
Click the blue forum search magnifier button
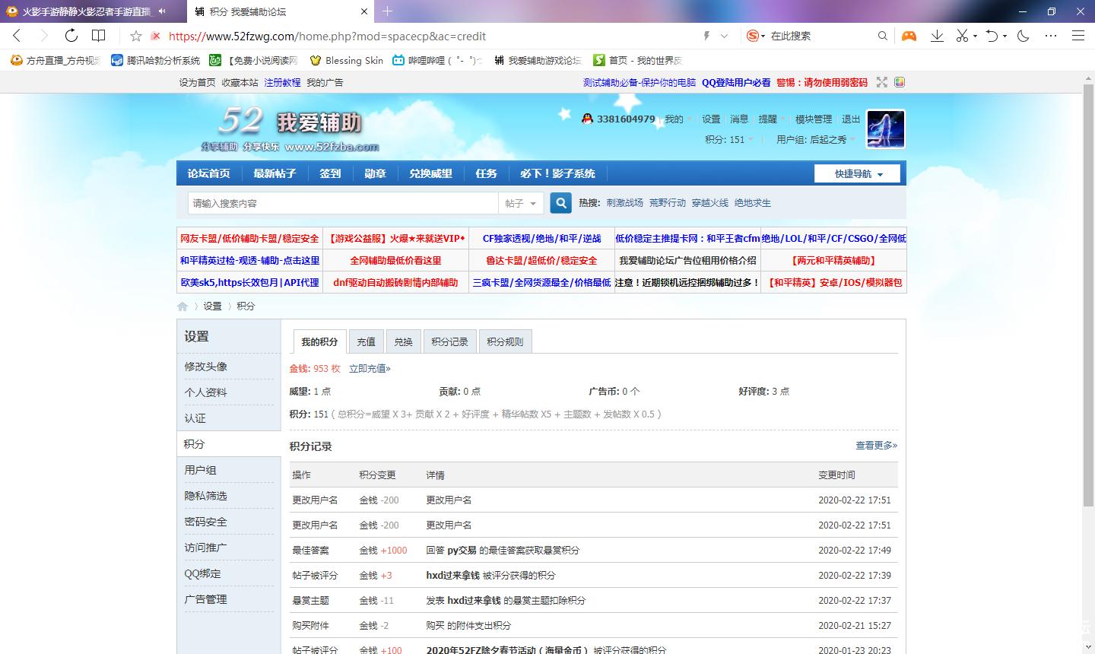click(560, 203)
